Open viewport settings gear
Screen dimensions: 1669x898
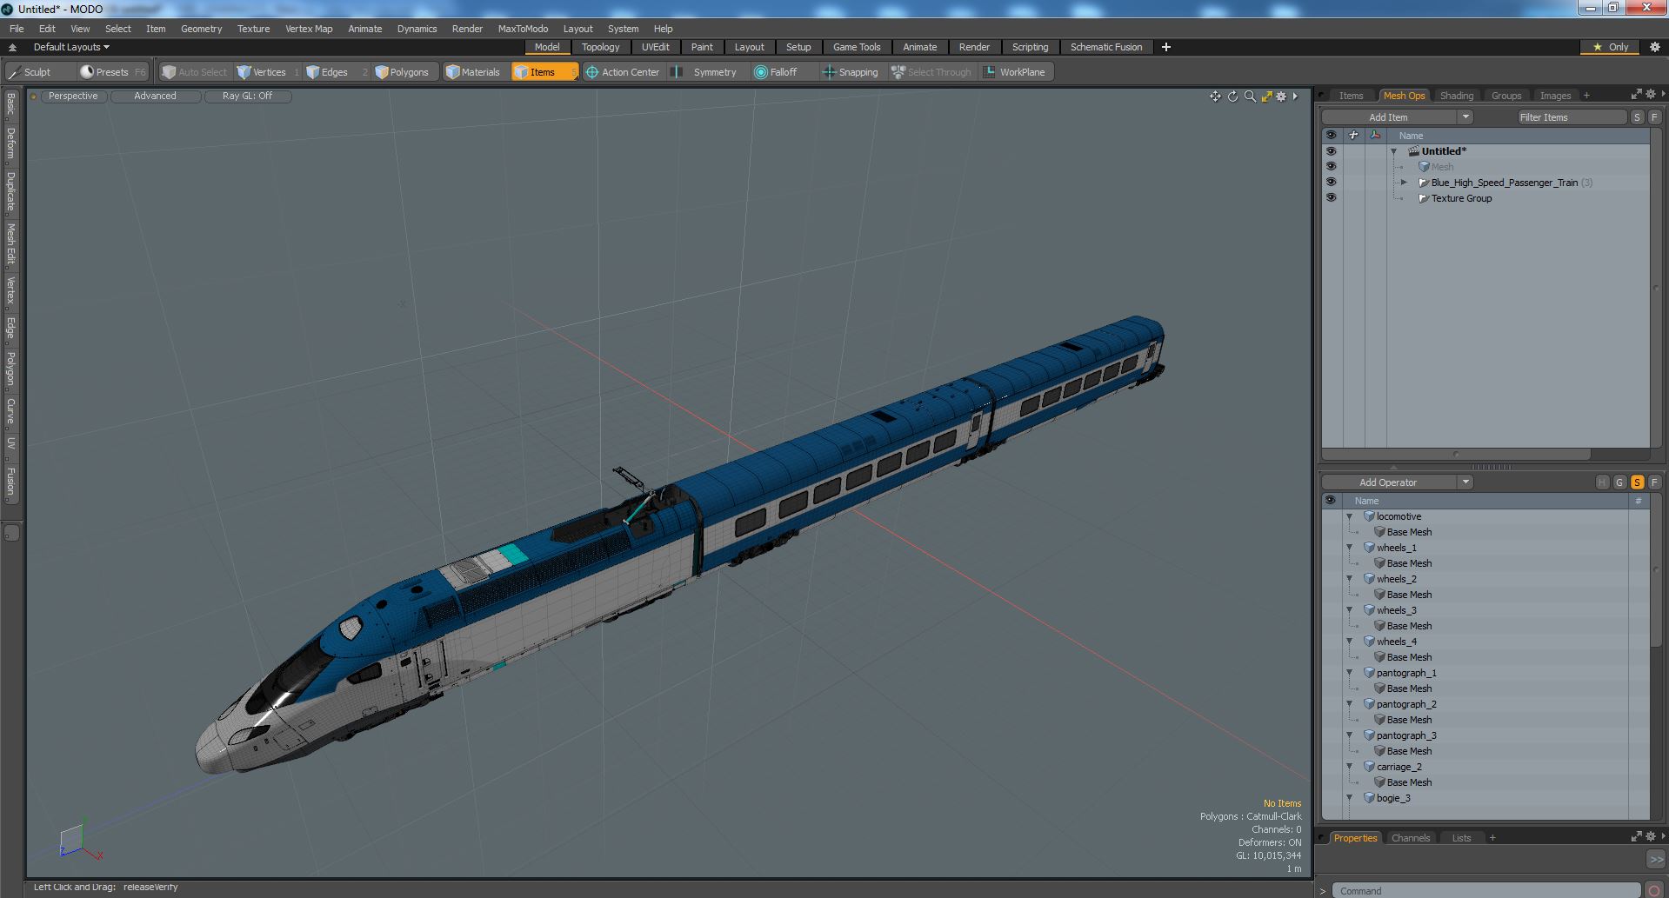(x=1281, y=96)
